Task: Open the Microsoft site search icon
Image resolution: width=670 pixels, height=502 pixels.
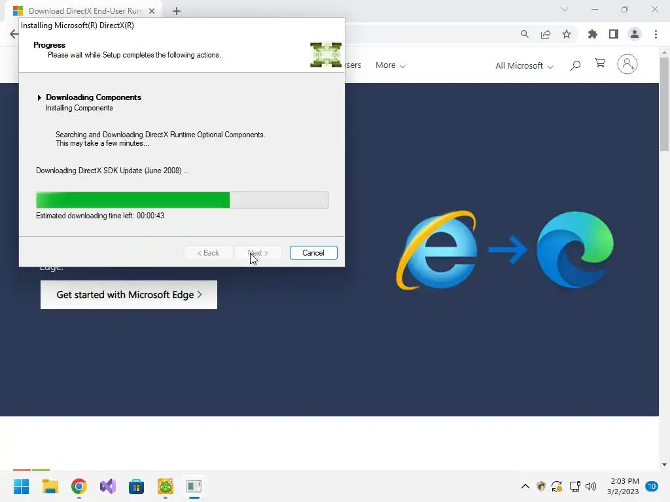Action: pyautogui.click(x=575, y=65)
